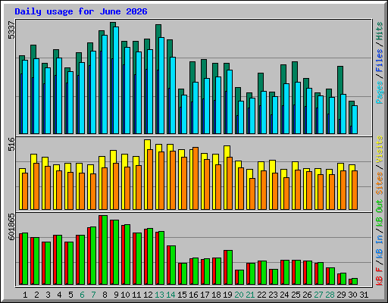
Task: Select weekend day label 27
Action: click(x=318, y=295)
